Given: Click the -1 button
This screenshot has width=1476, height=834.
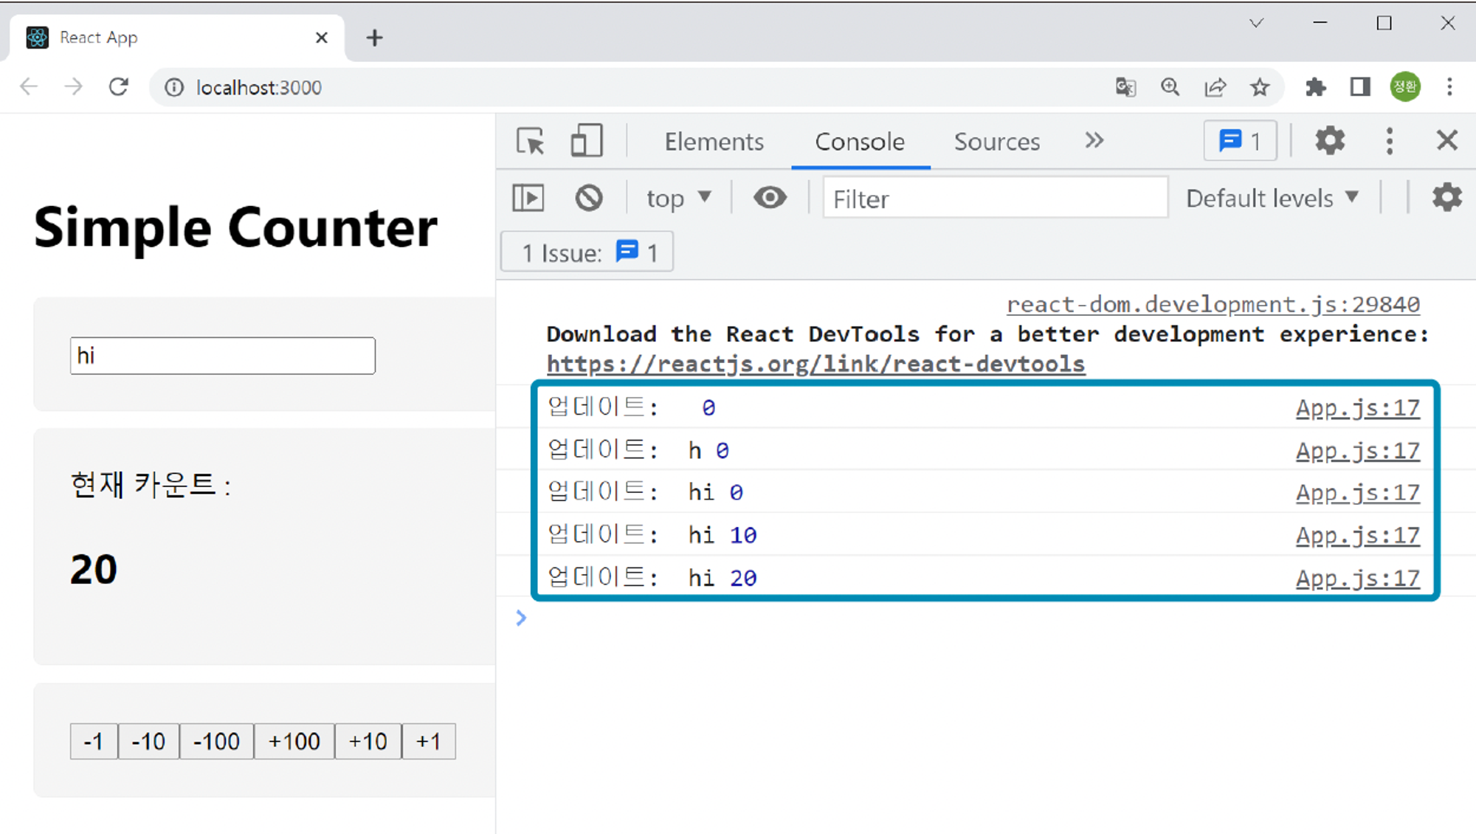Looking at the screenshot, I should (x=94, y=741).
